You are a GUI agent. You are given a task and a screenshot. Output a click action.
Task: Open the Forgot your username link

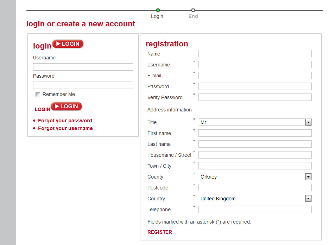65,128
